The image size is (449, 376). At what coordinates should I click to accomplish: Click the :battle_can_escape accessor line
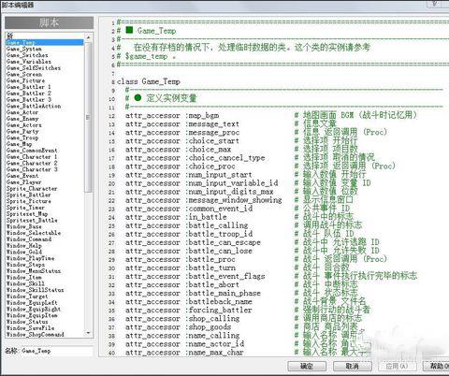click(193, 242)
